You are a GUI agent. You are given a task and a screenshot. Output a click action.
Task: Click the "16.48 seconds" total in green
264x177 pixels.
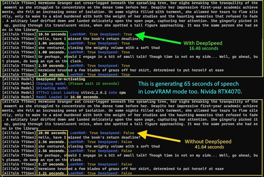coord(202,48)
